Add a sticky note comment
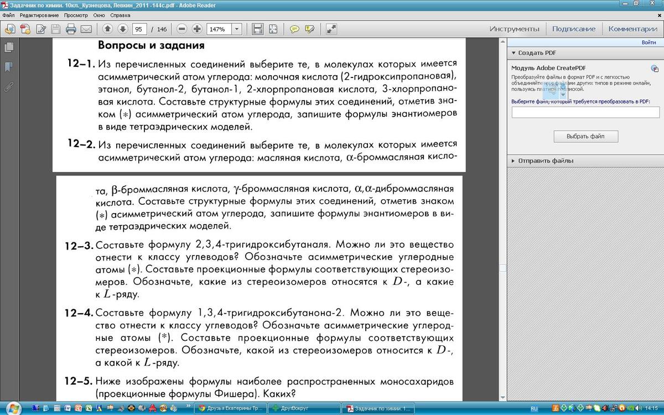This screenshot has width=664, height=415. tap(295, 29)
